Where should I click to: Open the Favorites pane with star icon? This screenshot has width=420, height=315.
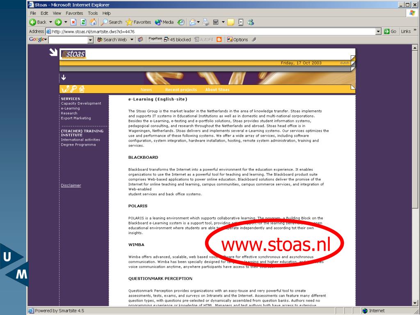(138, 22)
